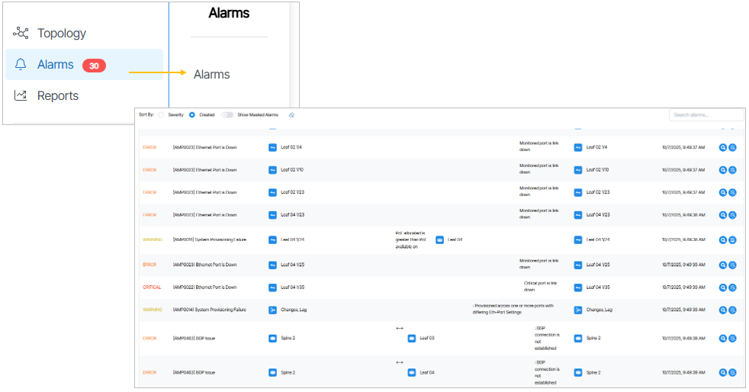
Task: Click mask icon in last Spine 2 row
Action: 732,373
